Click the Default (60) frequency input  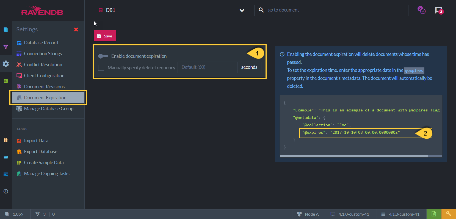208,67
